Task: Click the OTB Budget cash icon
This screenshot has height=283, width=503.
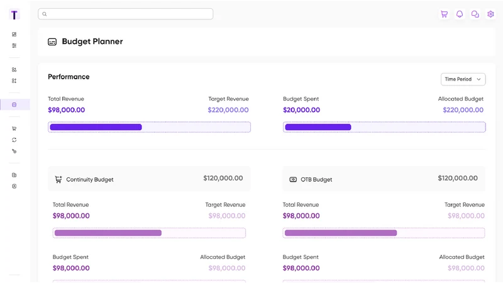Action: (293, 179)
